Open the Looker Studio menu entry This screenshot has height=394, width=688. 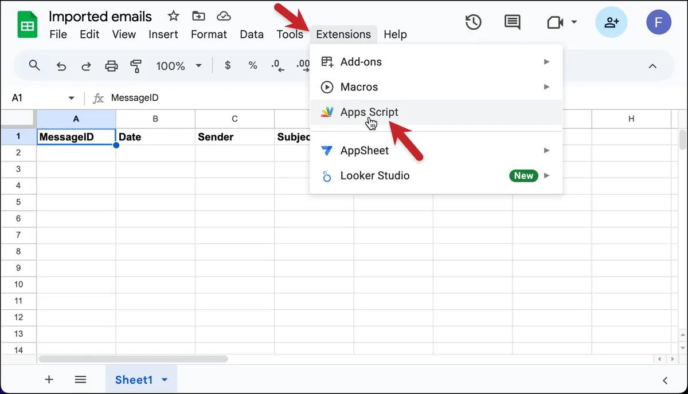(x=436, y=176)
